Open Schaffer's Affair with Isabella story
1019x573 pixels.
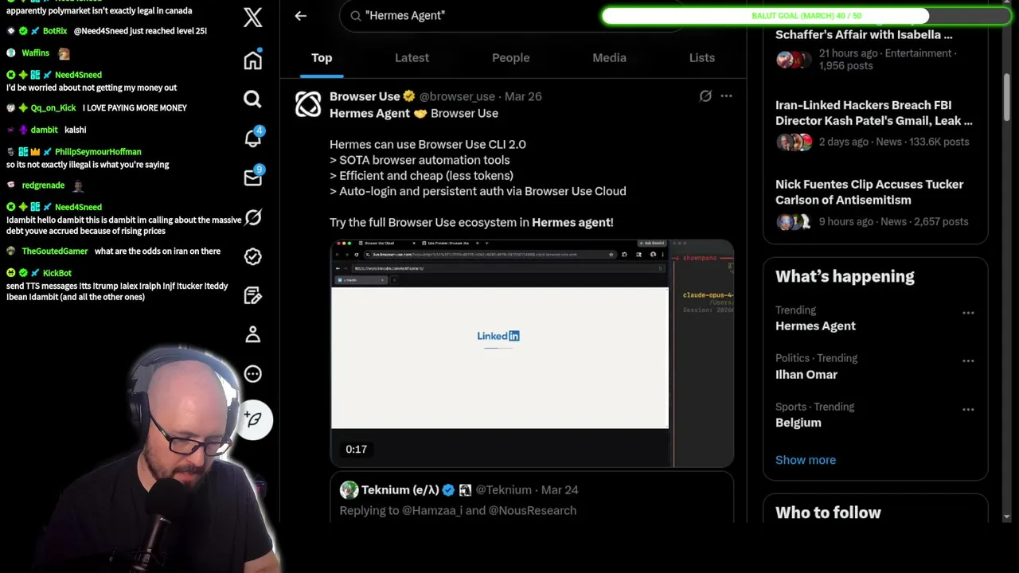pos(875,49)
